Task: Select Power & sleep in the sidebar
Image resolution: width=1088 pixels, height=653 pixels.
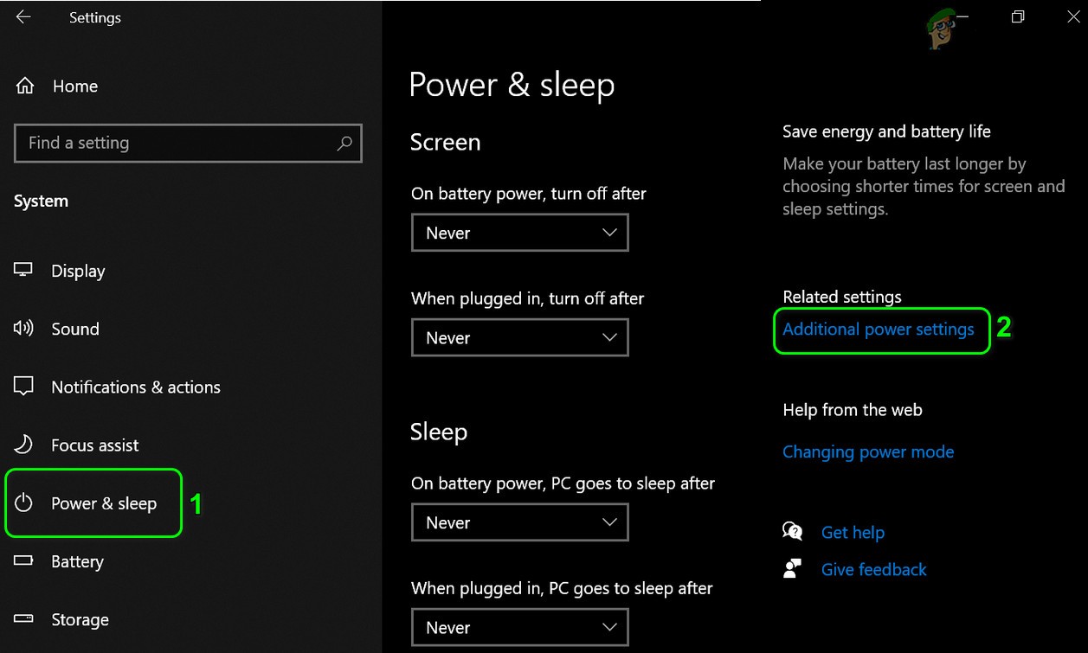Action: click(104, 503)
